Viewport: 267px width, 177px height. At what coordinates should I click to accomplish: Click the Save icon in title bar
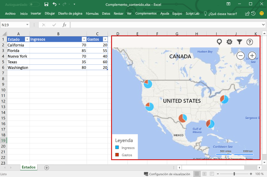pos(46,4)
